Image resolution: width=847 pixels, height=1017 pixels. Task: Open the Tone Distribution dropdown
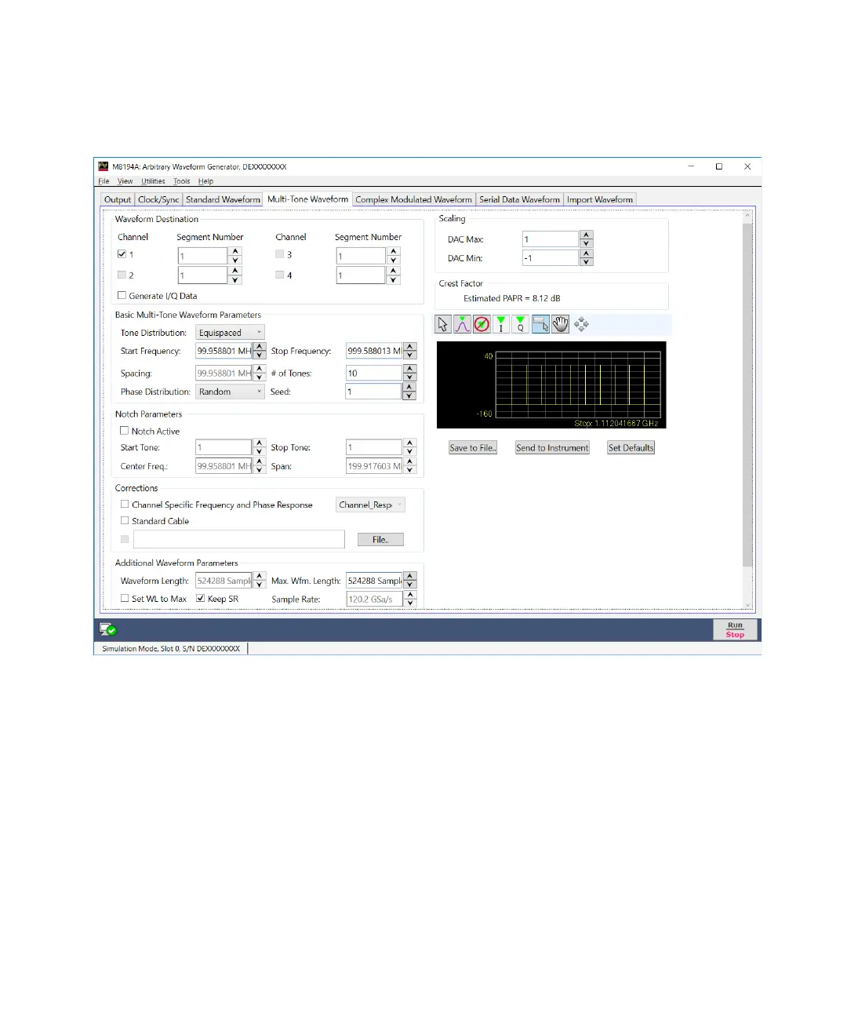click(x=230, y=333)
